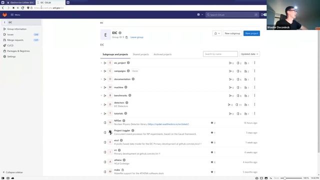
Task: Open the Project Juggler link
Action: click(122, 130)
